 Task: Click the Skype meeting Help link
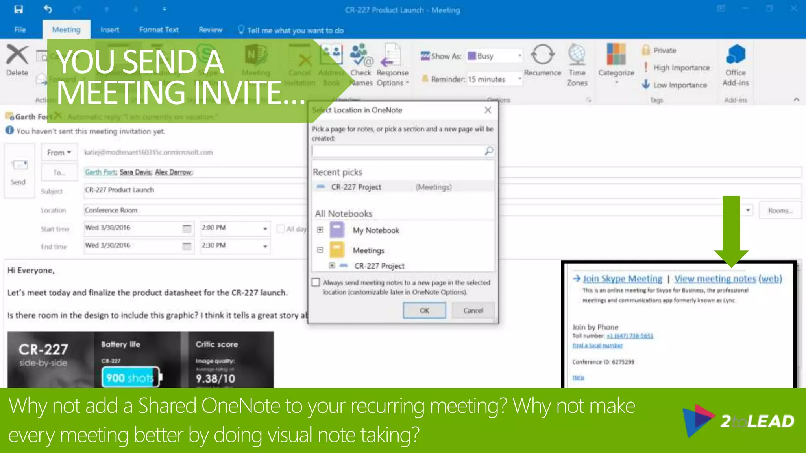point(578,377)
